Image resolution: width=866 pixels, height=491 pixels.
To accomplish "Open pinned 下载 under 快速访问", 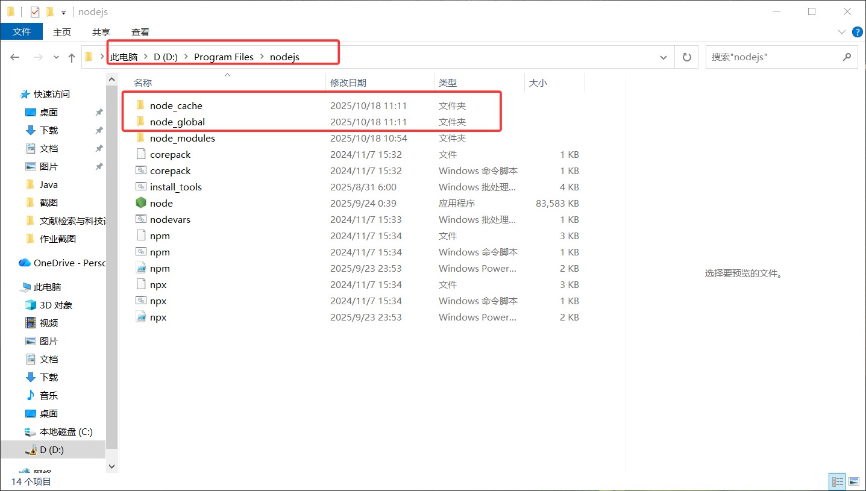I will pos(48,130).
